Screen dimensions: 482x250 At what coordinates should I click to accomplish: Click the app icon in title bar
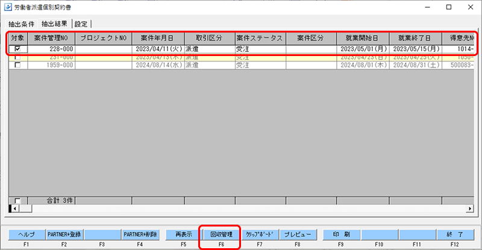(x=8, y=7)
